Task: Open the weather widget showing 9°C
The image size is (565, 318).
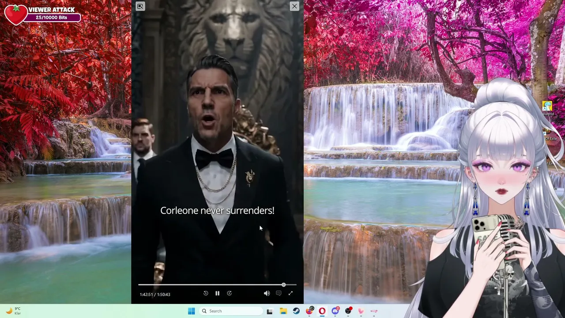Action: [13, 311]
